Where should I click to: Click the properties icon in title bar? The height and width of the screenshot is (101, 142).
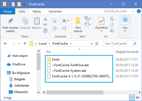point(13,4)
